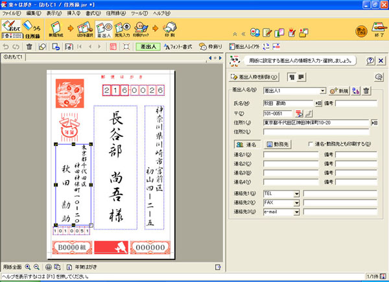Click the 印刷 (print) toolbar icon
Viewport: 389px width, 282px height.
(169, 29)
